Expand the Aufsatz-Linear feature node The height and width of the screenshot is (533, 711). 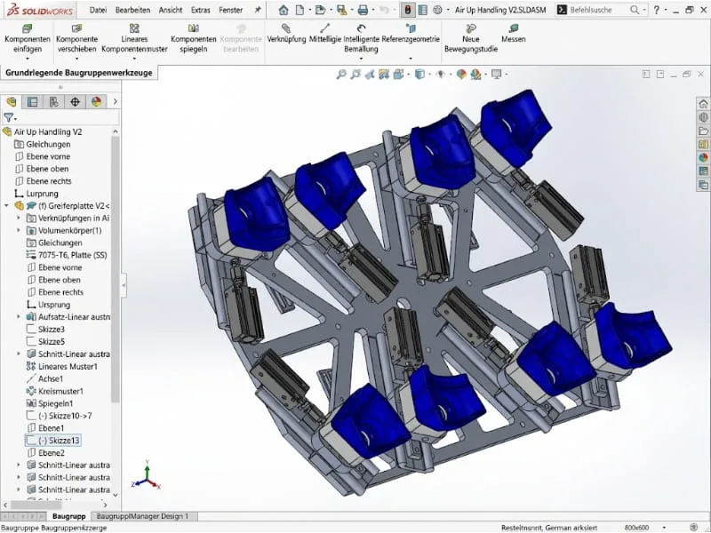point(19,317)
